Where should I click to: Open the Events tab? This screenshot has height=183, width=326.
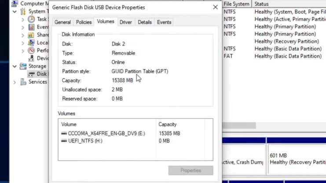click(164, 22)
